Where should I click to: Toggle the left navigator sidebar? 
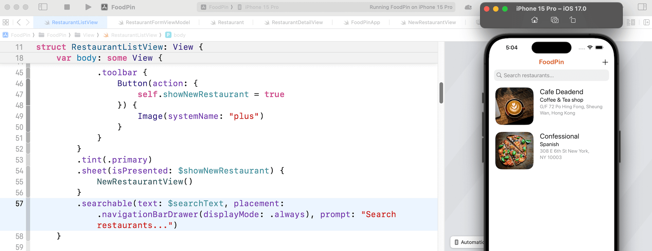43,7
